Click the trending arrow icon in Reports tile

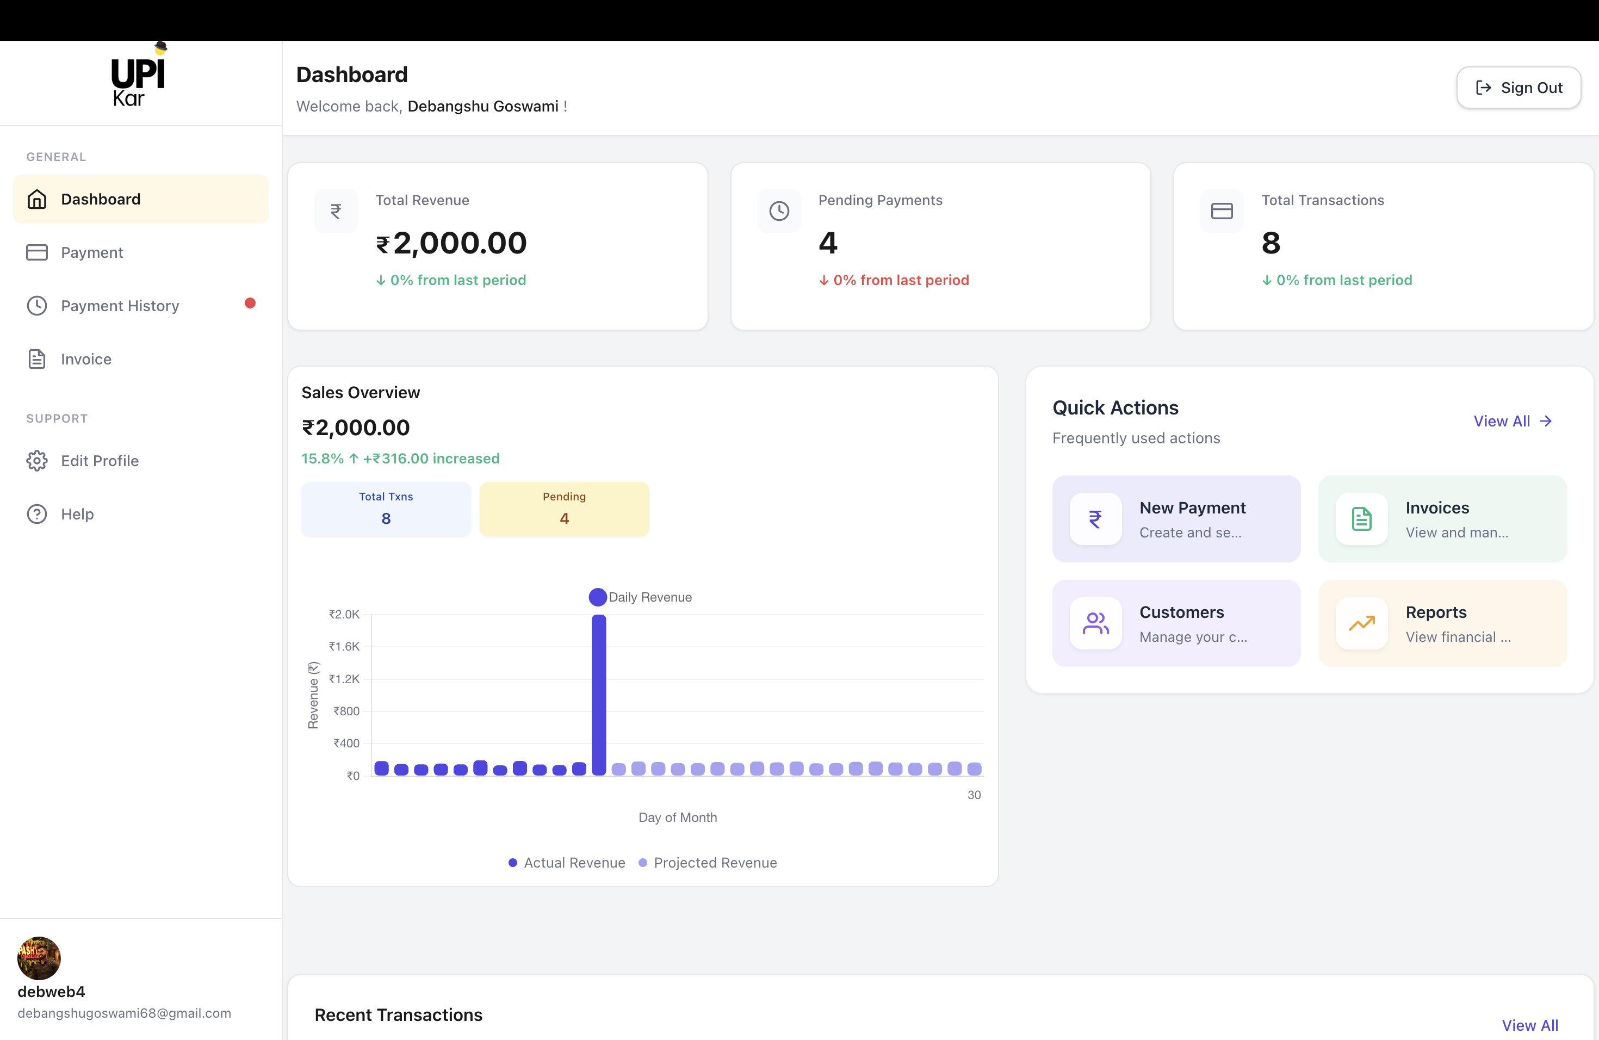point(1361,623)
